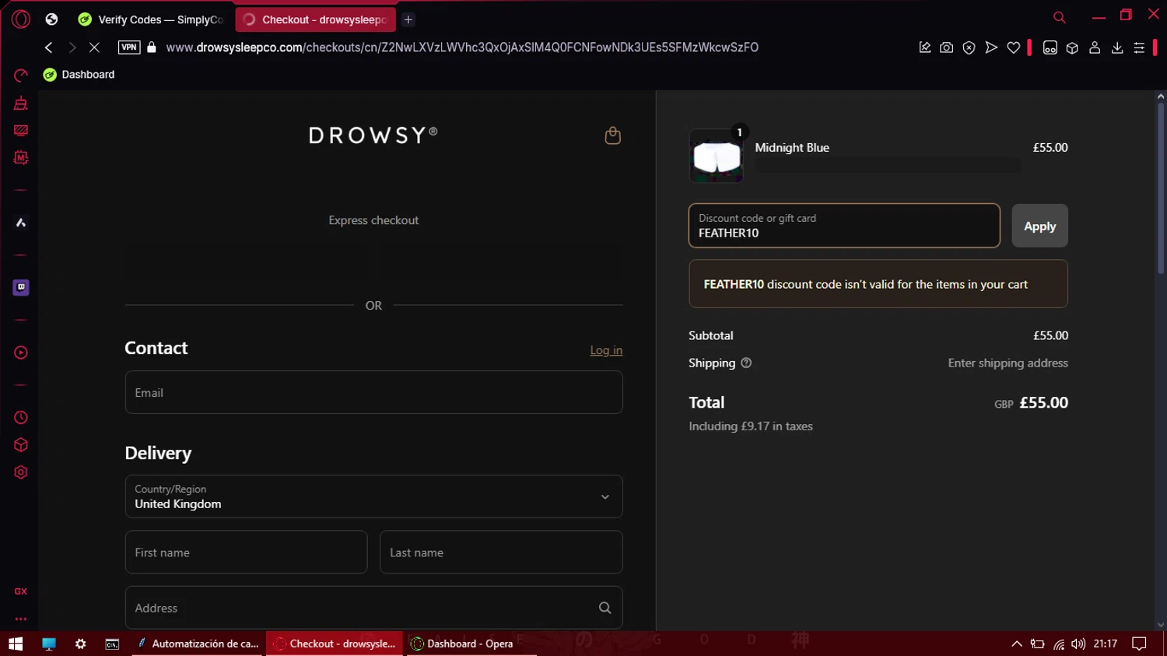Click the search tabs magnifier icon
The height and width of the screenshot is (656, 1167).
coord(1059,17)
